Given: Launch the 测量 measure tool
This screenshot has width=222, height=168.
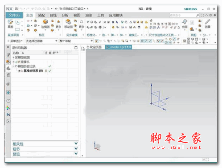Looking at the screenshot, I should [x=207, y=24].
